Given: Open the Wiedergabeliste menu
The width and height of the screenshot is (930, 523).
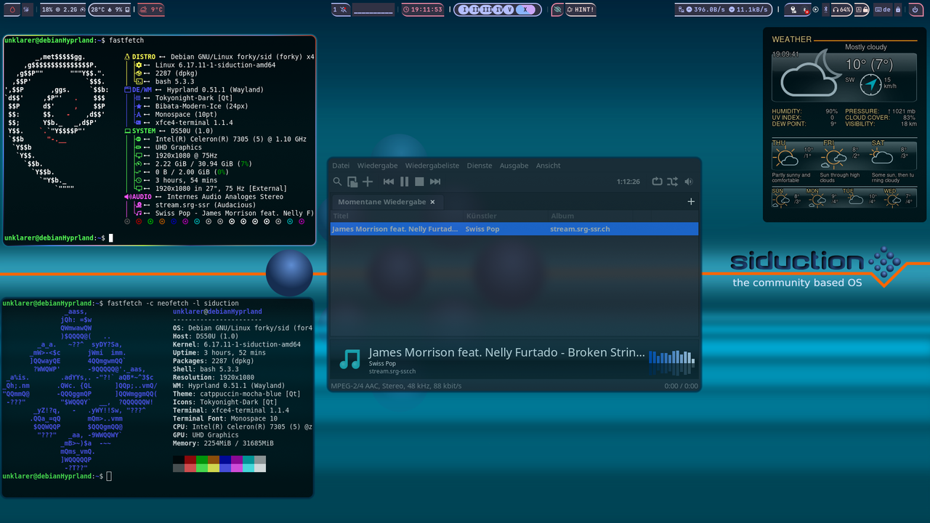Looking at the screenshot, I should [x=432, y=166].
